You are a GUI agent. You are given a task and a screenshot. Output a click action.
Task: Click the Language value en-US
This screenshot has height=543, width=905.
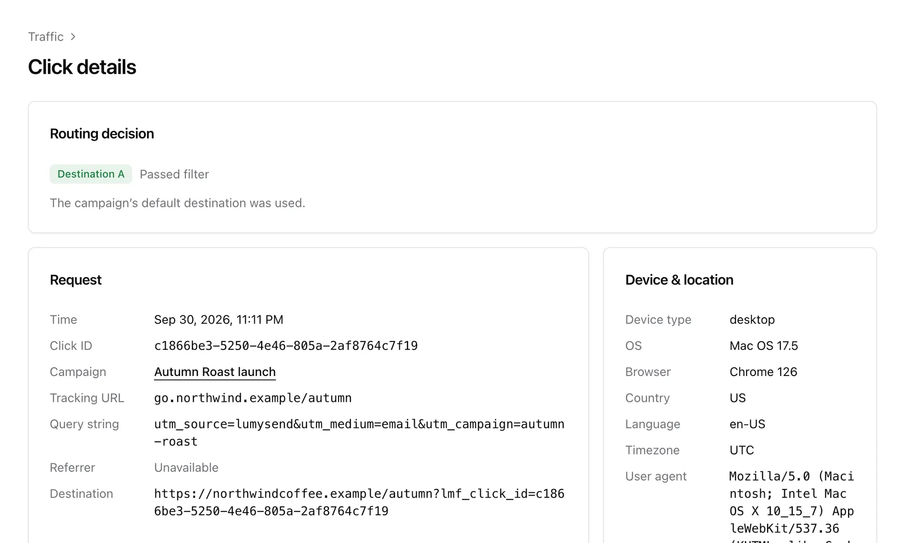[x=748, y=424]
